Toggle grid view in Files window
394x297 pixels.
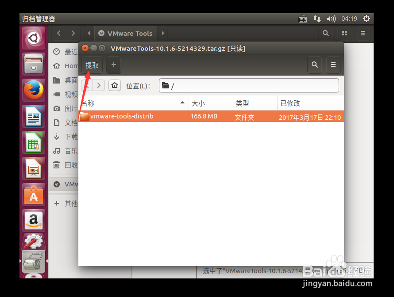pyautogui.click(x=344, y=33)
